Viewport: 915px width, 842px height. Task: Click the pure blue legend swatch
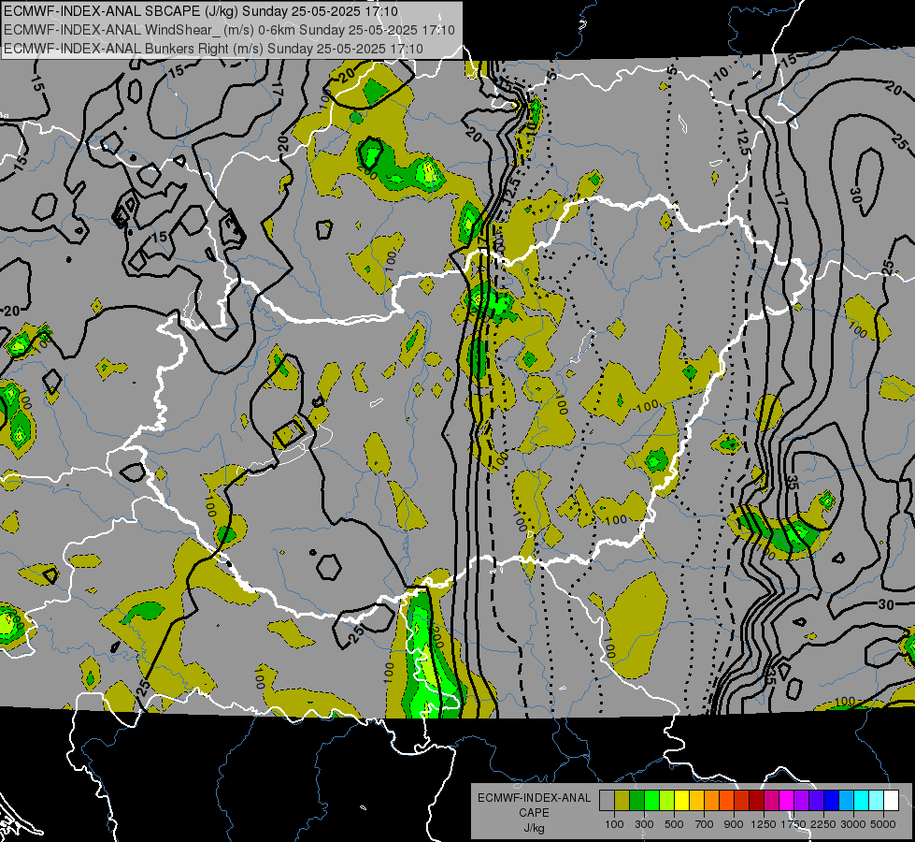[832, 800]
